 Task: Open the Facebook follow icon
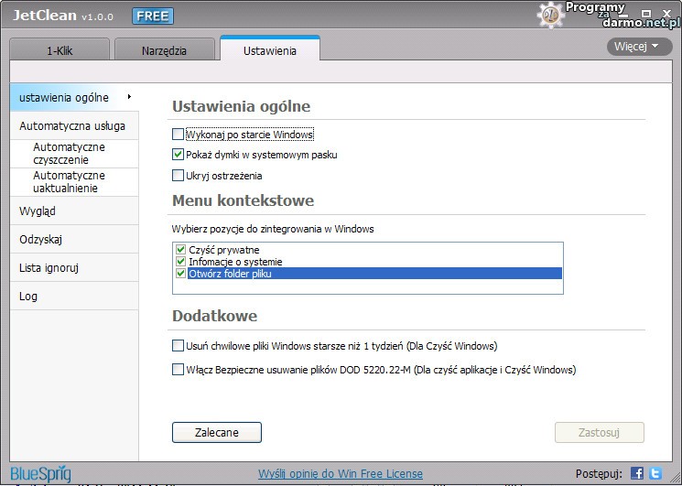(637, 473)
